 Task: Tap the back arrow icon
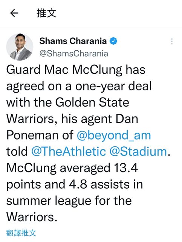14,13
